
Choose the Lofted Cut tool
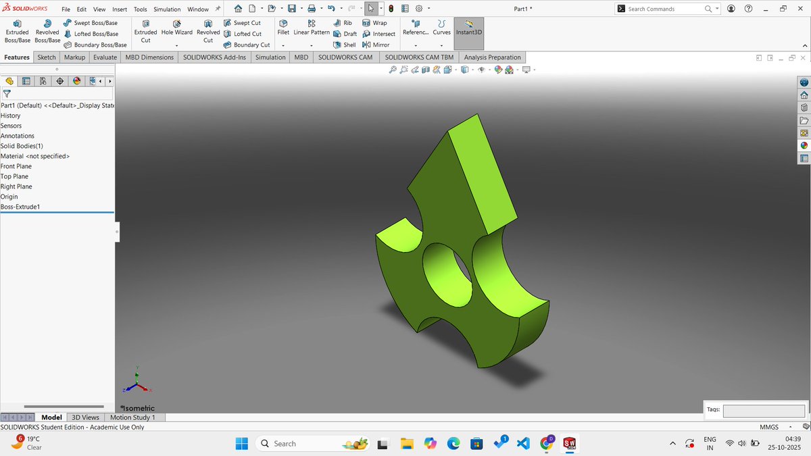click(x=242, y=34)
